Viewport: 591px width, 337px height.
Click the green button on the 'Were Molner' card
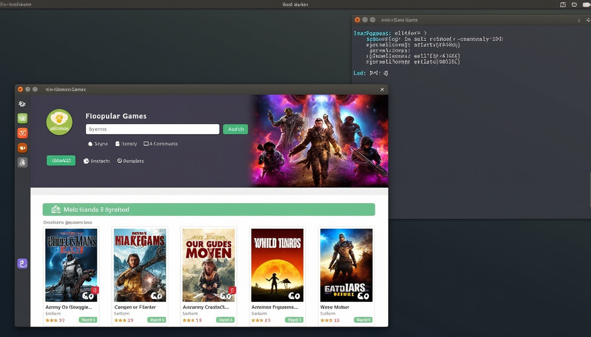pyautogui.click(x=363, y=320)
